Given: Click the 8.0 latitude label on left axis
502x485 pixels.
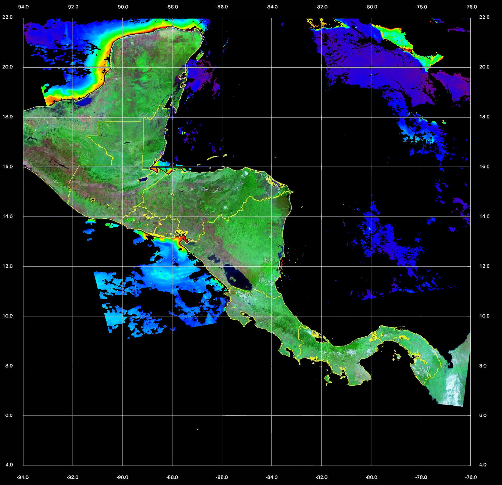Looking at the screenshot, I should (9, 366).
